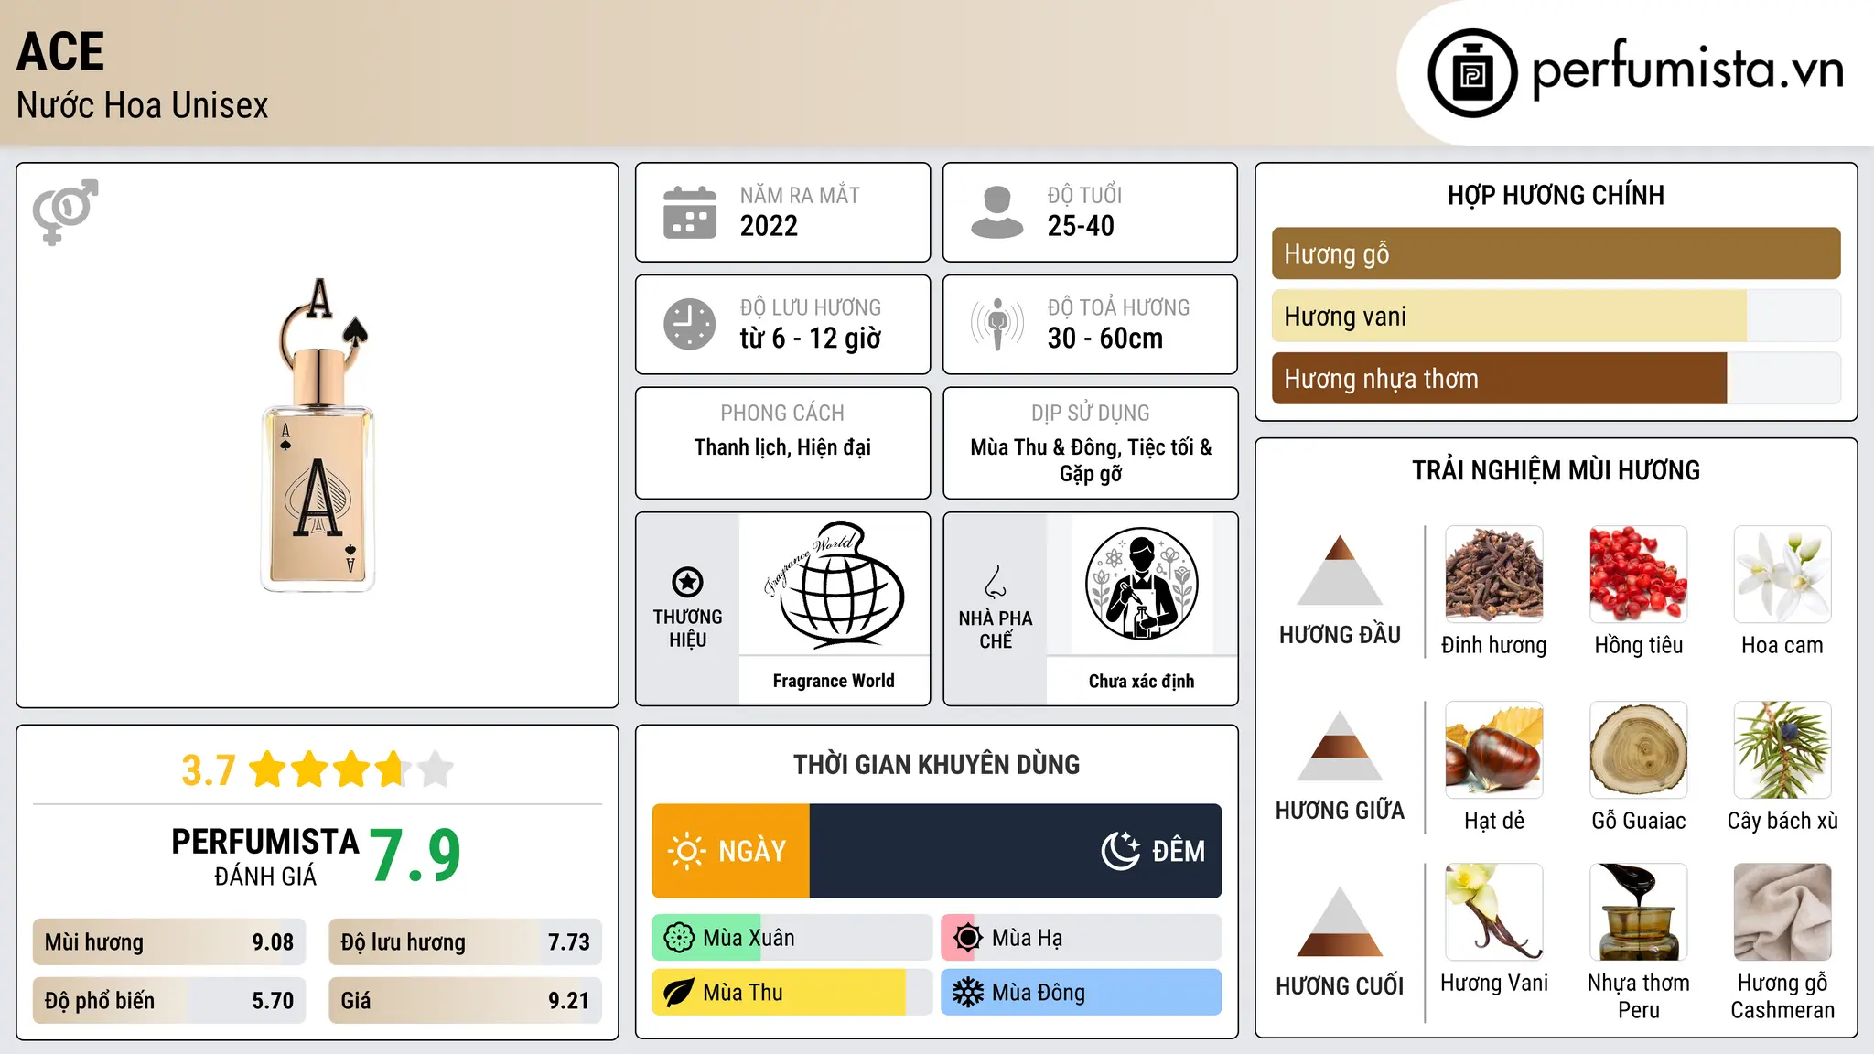Screen dimensions: 1874x1054
Task: Click the 3.7 star rating number
Action: (x=209, y=770)
